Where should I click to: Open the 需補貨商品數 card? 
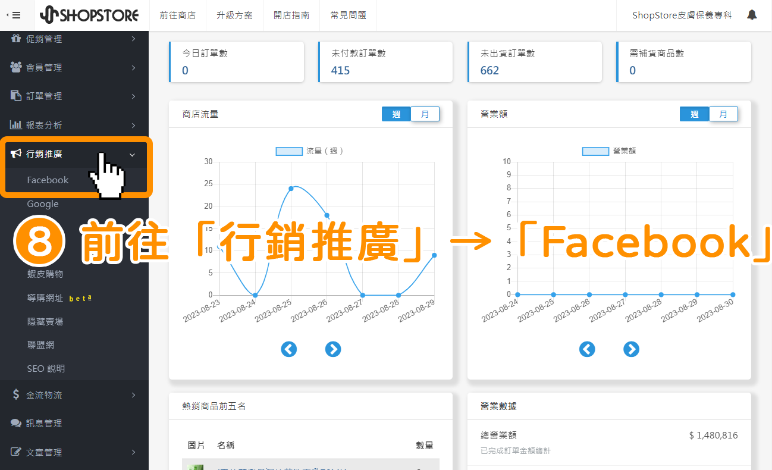click(683, 62)
